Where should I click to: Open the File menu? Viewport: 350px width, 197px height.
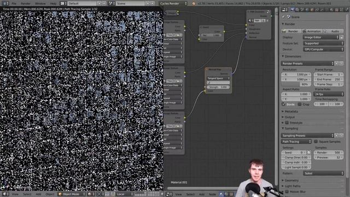14,4
